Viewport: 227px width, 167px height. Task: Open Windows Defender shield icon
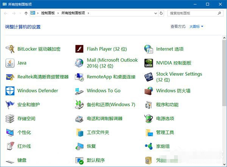10,91
